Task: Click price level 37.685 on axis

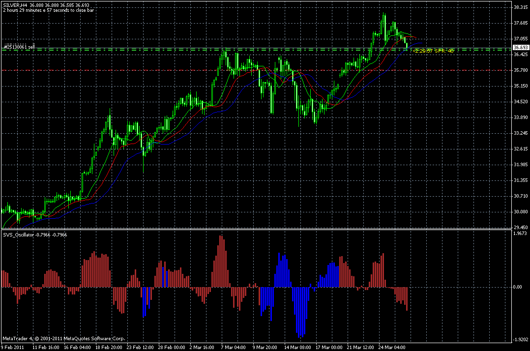Action: point(521,23)
